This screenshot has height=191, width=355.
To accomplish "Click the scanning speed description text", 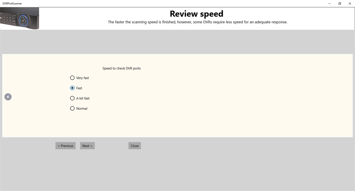I will [198, 22].
